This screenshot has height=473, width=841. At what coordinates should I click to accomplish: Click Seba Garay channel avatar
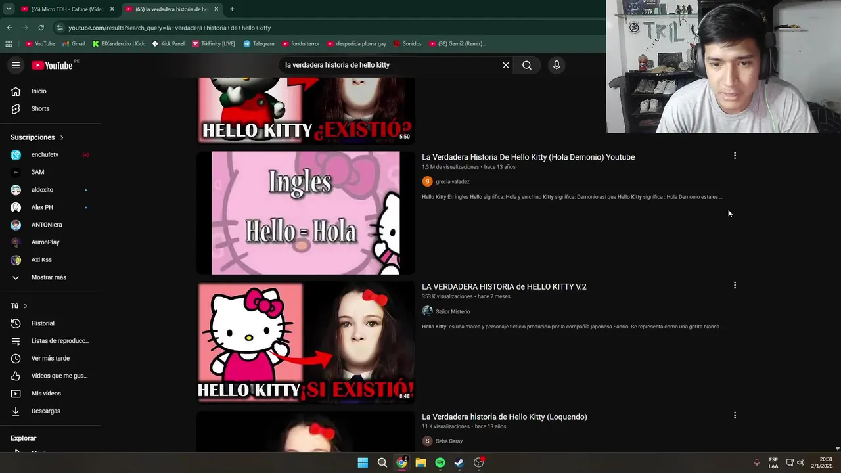click(427, 441)
